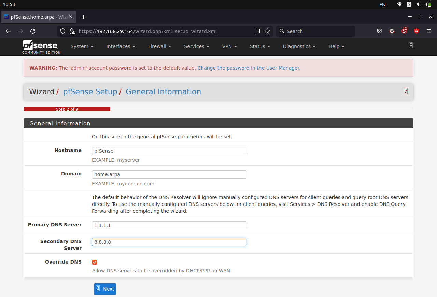The width and height of the screenshot is (437, 297).
Task: Click the Wi-Fi status icon
Action: 400,4
